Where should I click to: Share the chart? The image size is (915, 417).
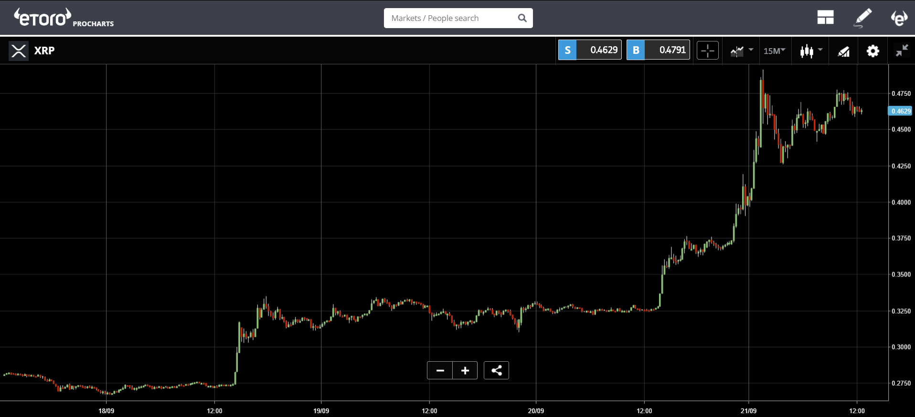coord(496,370)
